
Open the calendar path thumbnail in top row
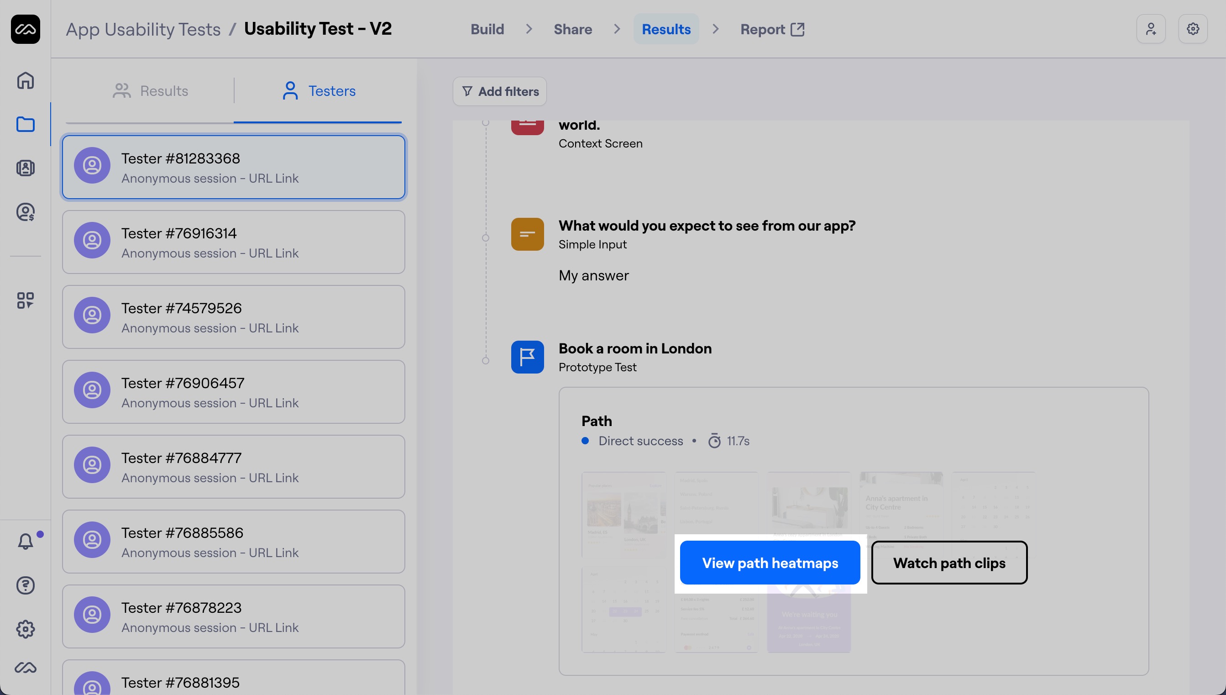(993, 506)
